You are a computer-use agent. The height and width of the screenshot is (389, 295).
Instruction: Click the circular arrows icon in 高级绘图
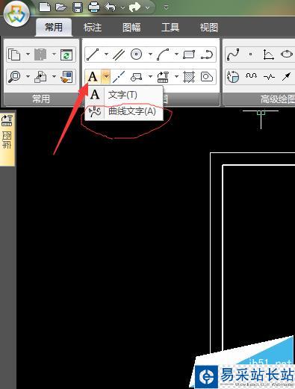(x=233, y=77)
